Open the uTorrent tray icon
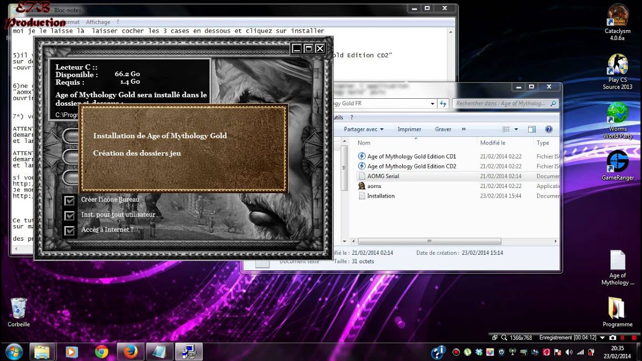Image resolution: width=642 pixels, height=361 pixels. click(x=467, y=352)
